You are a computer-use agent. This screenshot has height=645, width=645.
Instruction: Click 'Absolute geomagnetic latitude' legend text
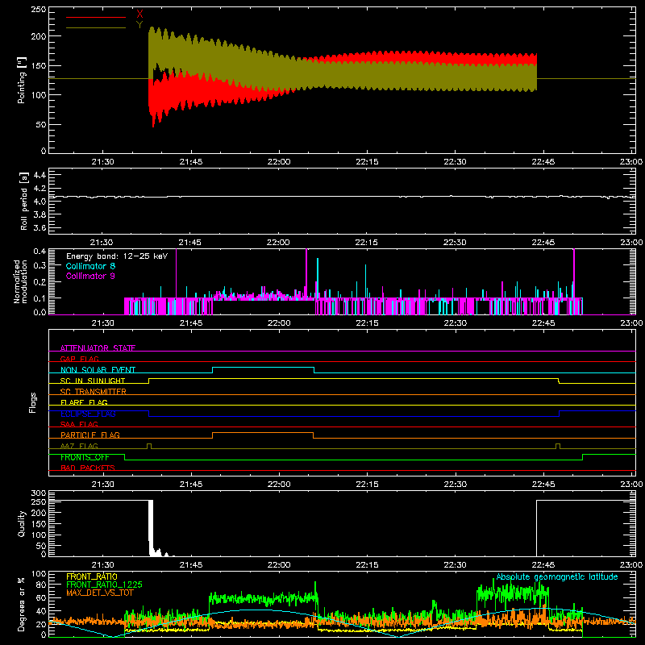557,576
